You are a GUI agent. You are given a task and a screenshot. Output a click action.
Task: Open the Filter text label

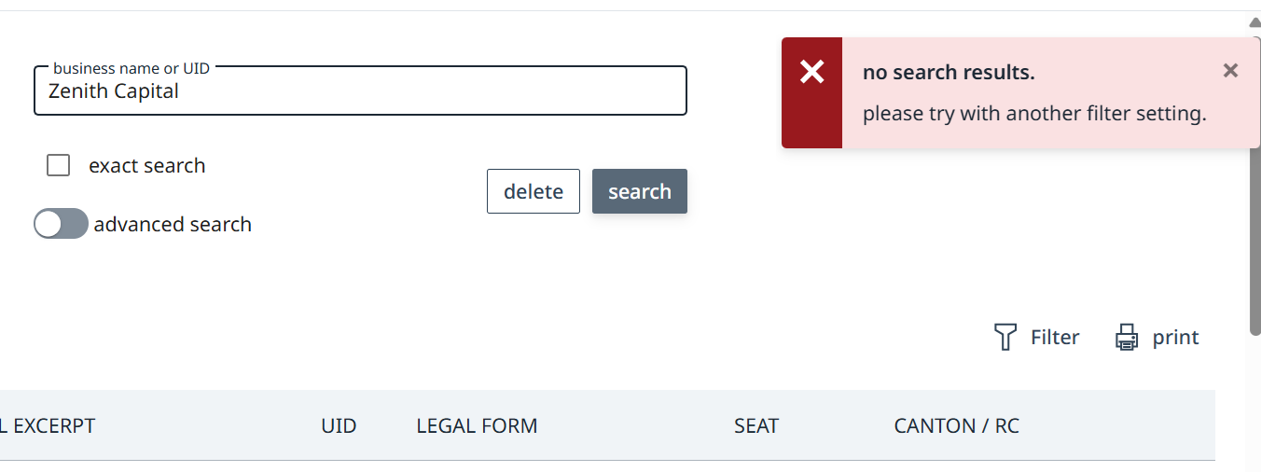[x=1055, y=338]
